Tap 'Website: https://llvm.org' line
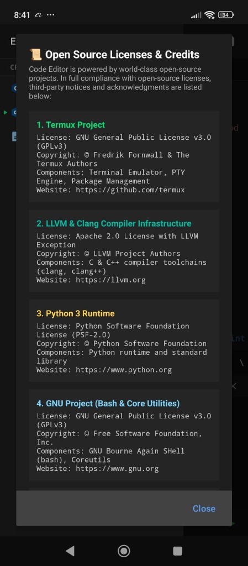The height and width of the screenshot is (566, 248). (91, 280)
